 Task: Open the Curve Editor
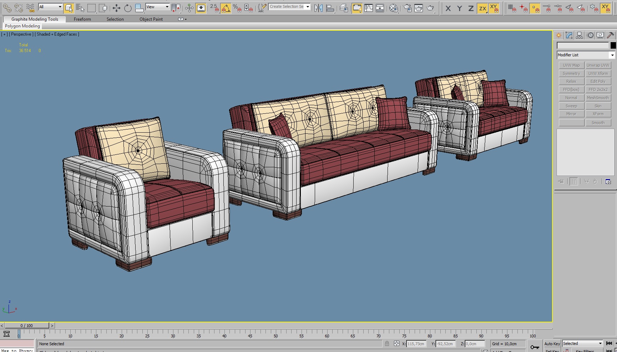[x=368, y=8]
